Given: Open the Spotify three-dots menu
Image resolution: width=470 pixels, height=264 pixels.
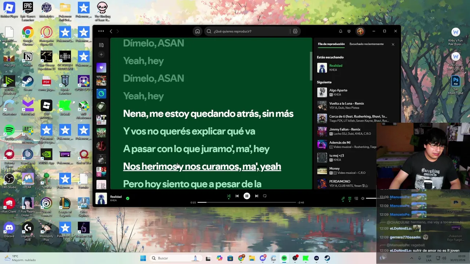Looking at the screenshot, I should [x=101, y=31].
